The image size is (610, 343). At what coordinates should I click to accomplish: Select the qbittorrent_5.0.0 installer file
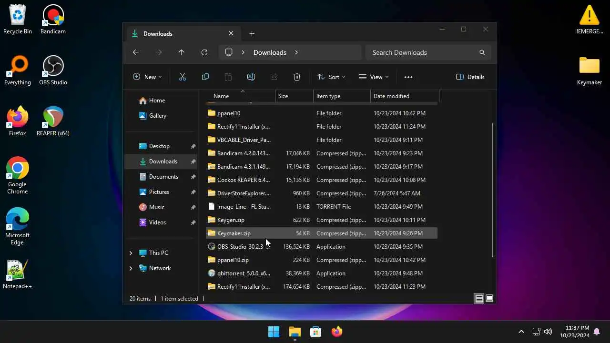(322, 273)
